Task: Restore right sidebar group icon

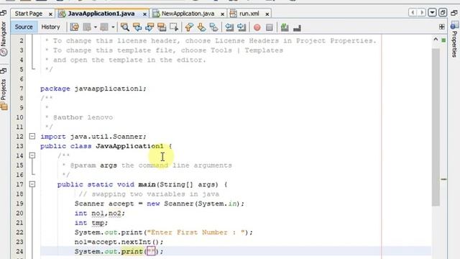Action: pyautogui.click(x=454, y=13)
